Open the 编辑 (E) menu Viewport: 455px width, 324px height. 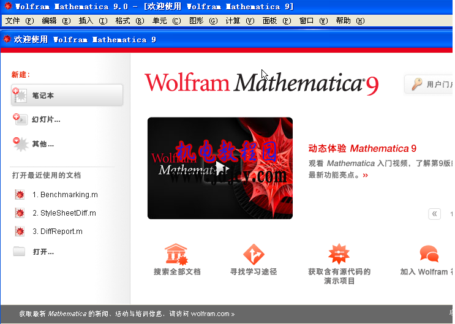tap(56, 21)
